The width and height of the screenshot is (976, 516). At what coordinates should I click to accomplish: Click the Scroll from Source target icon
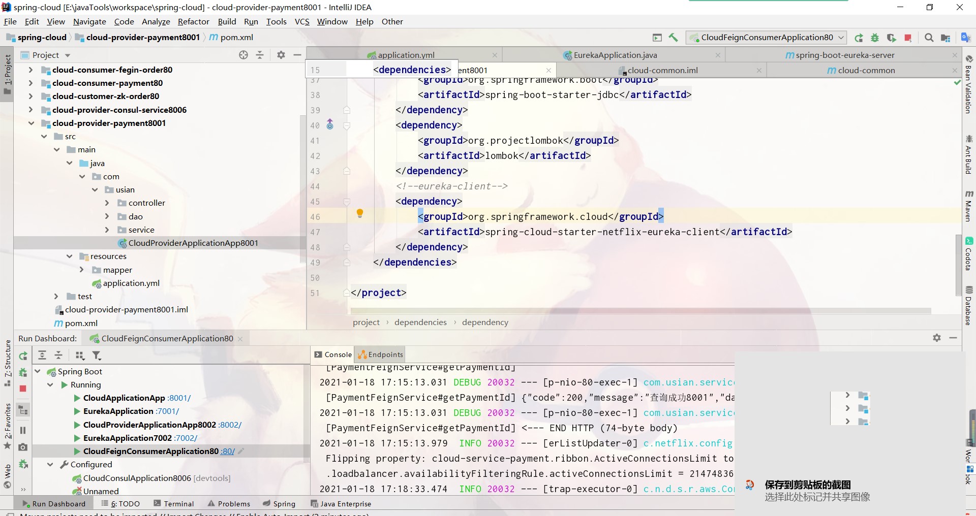243,55
